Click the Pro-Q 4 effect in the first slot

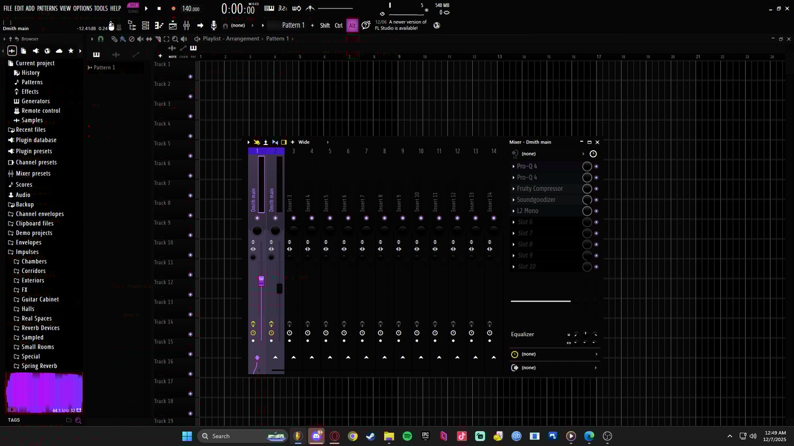(x=527, y=166)
